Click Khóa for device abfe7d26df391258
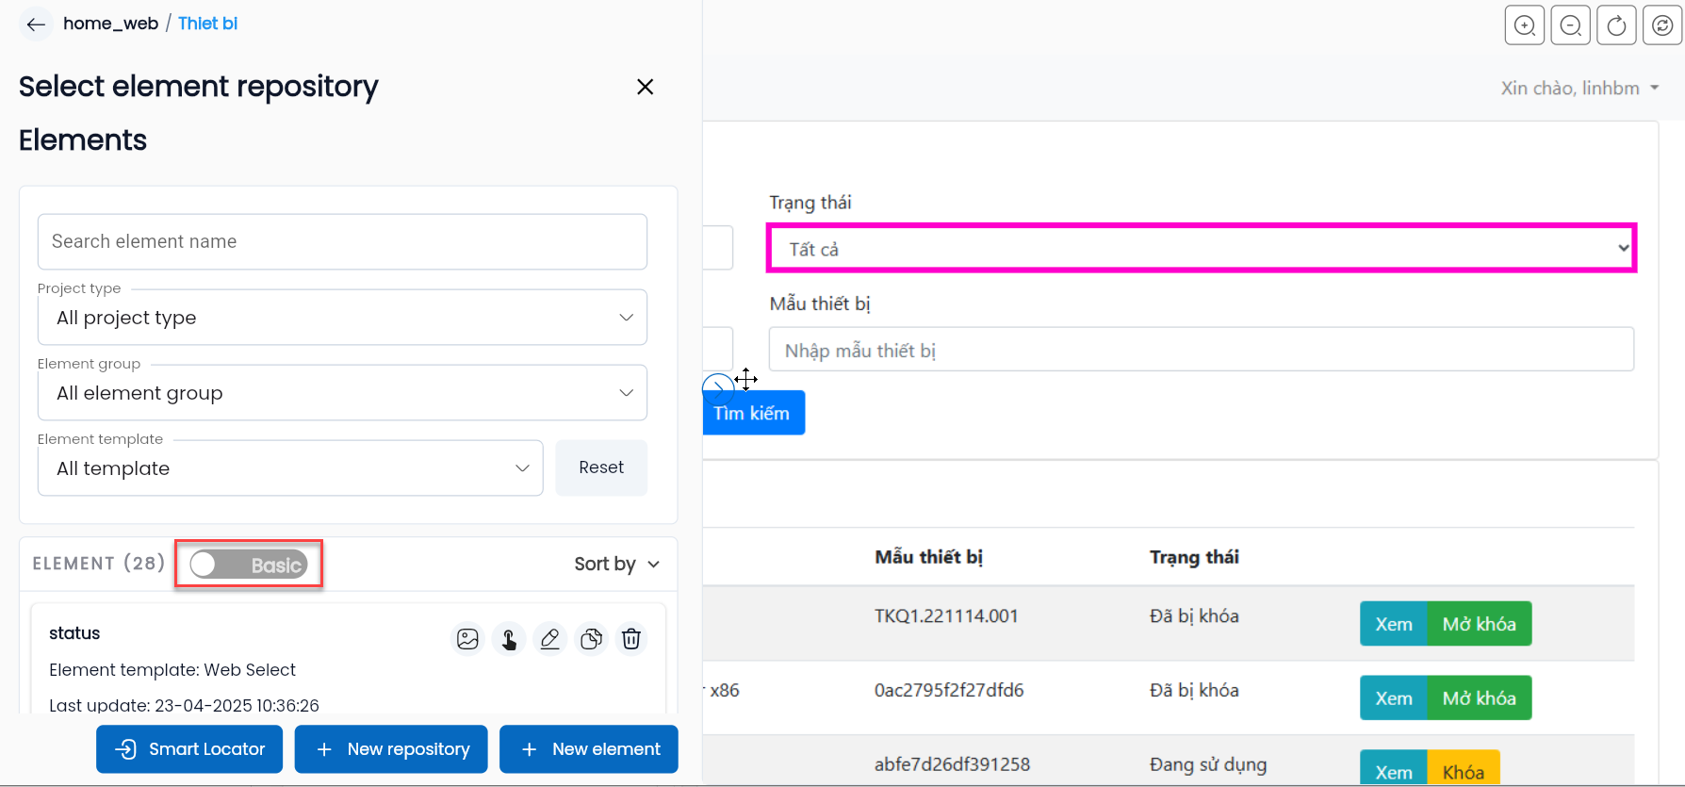1685x787 pixels. pyautogui.click(x=1464, y=768)
